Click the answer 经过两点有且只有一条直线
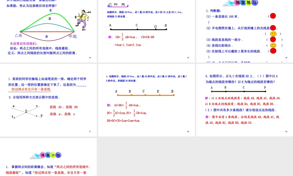 [x=31, y=89]
